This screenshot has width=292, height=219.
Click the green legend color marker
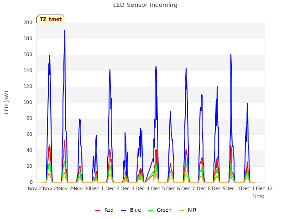pos(150,211)
